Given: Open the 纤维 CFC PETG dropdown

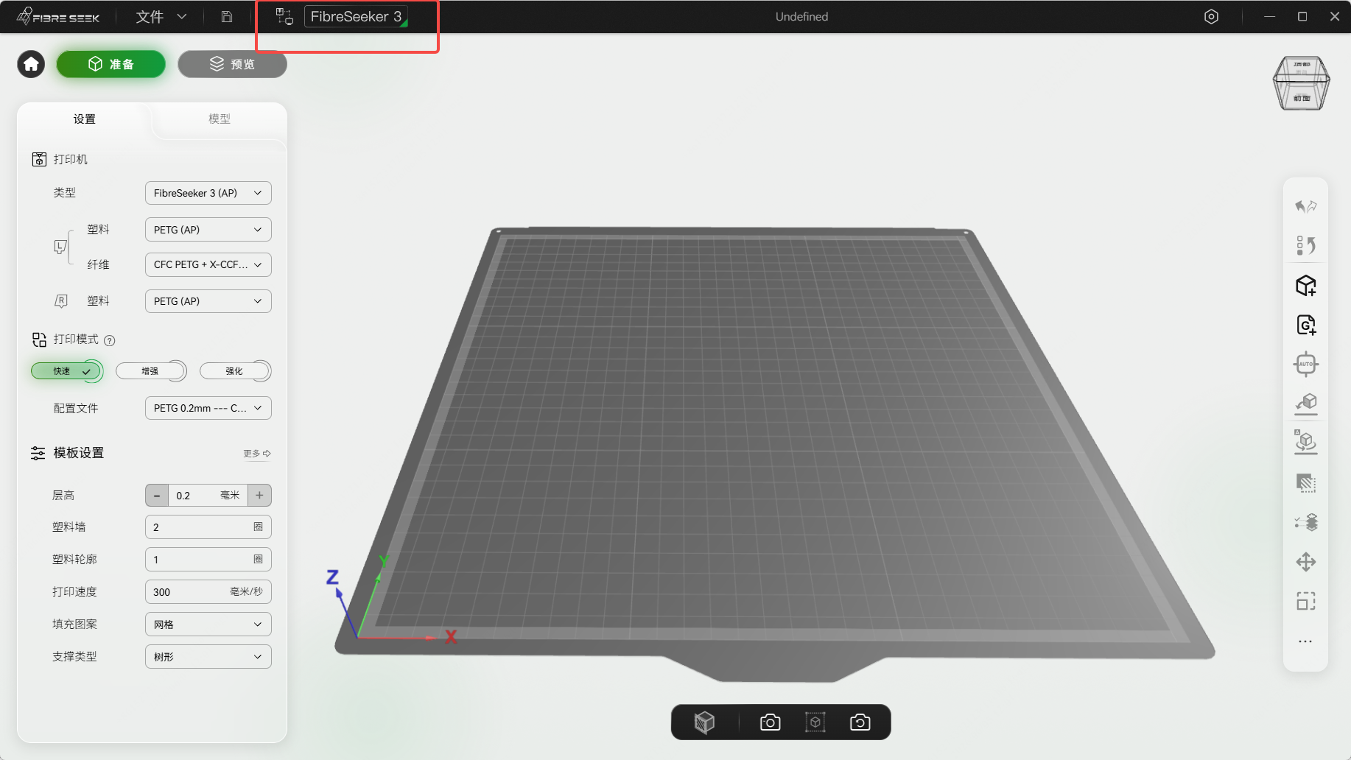Looking at the screenshot, I should (x=208, y=264).
